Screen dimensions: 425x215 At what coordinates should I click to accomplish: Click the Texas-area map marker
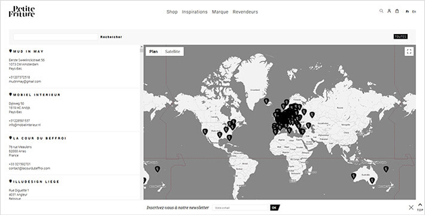(x=220, y=134)
